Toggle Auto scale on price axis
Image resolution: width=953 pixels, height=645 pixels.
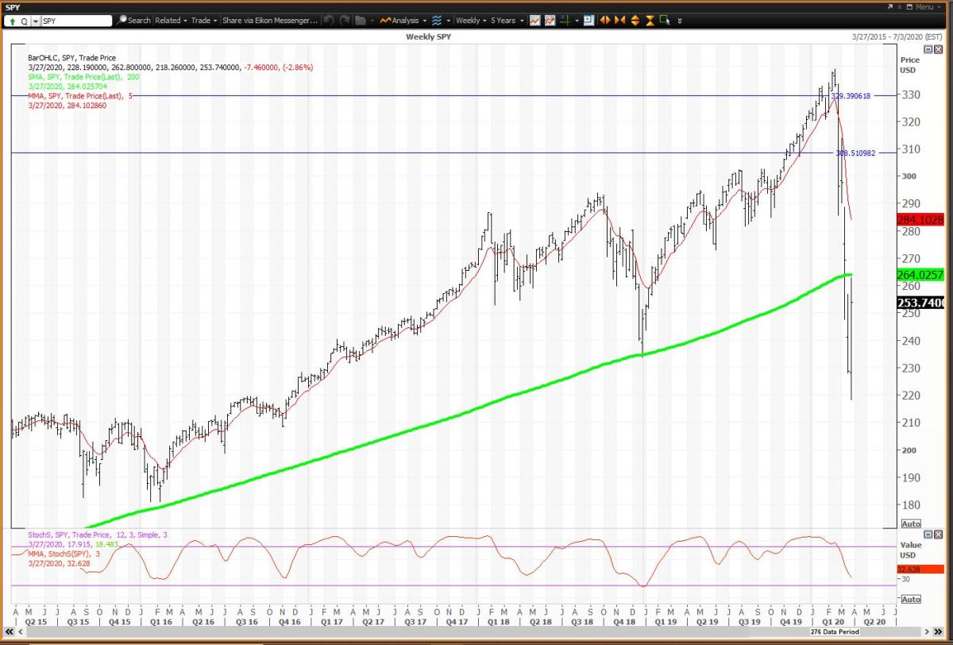pyautogui.click(x=912, y=523)
